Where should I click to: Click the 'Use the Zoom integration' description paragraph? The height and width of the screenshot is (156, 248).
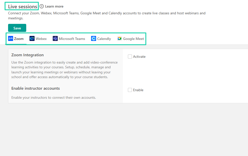pos(65,70)
